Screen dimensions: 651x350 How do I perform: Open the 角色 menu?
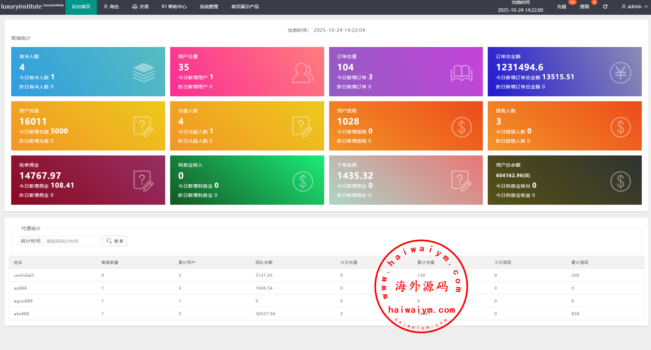pos(111,7)
